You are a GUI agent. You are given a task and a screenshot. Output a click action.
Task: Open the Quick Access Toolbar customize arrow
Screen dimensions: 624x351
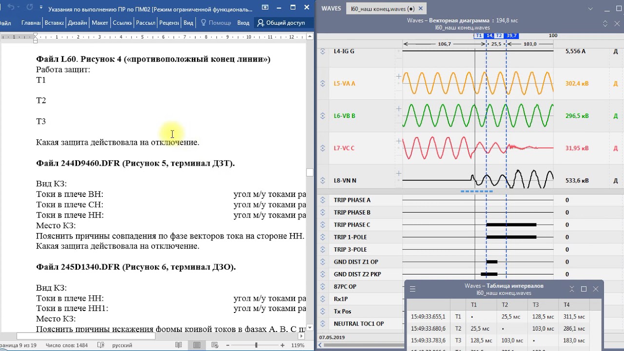pos(41,8)
